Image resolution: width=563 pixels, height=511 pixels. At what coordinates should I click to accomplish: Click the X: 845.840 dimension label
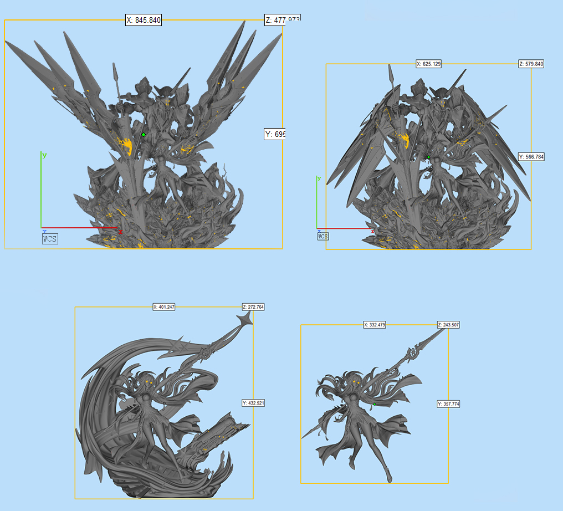click(x=144, y=20)
